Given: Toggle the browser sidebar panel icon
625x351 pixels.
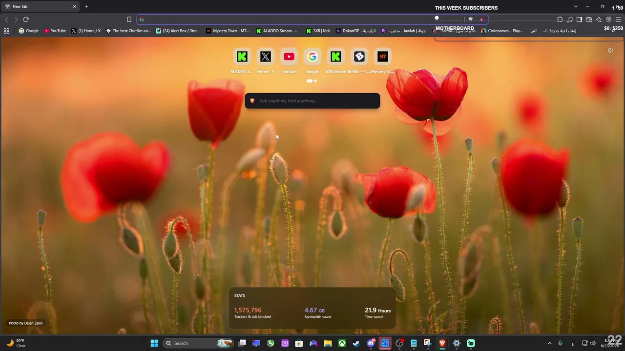Looking at the screenshot, I should point(579,19).
